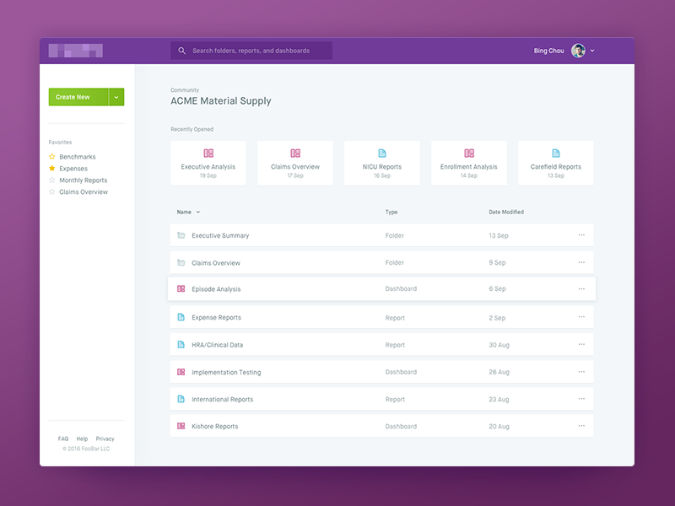Image resolution: width=675 pixels, height=506 pixels.
Task: Open more options for Kishore Reports
Action: [x=581, y=426]
